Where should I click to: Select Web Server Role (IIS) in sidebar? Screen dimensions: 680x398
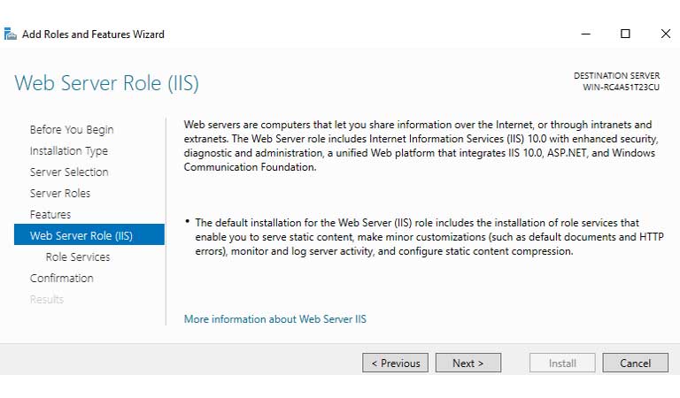[89, 234]
